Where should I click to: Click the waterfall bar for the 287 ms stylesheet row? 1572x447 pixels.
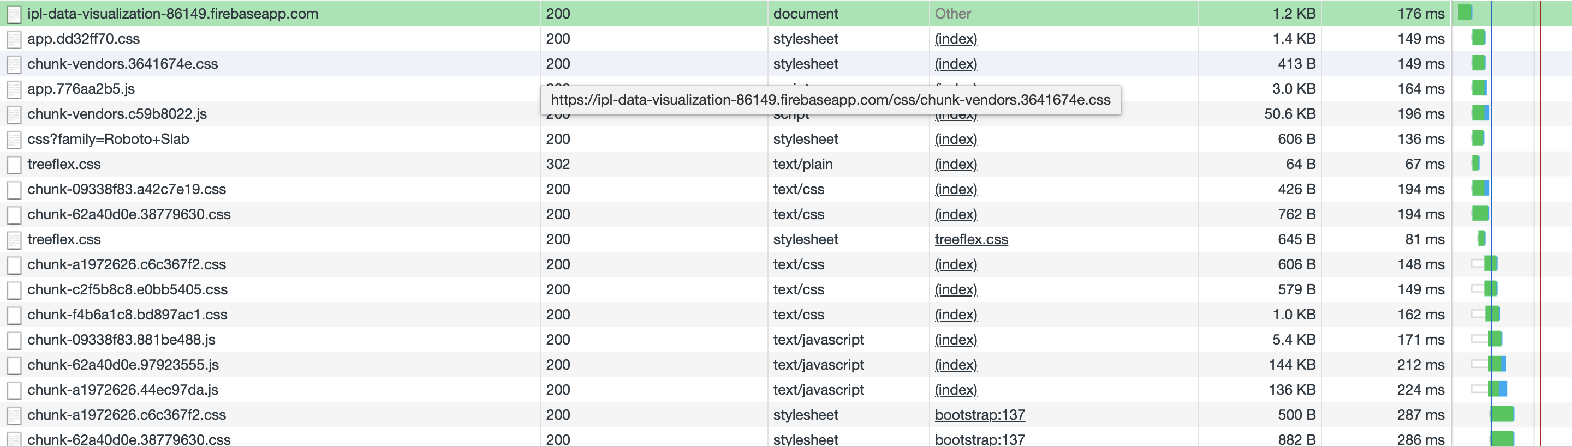[1503, 414]
